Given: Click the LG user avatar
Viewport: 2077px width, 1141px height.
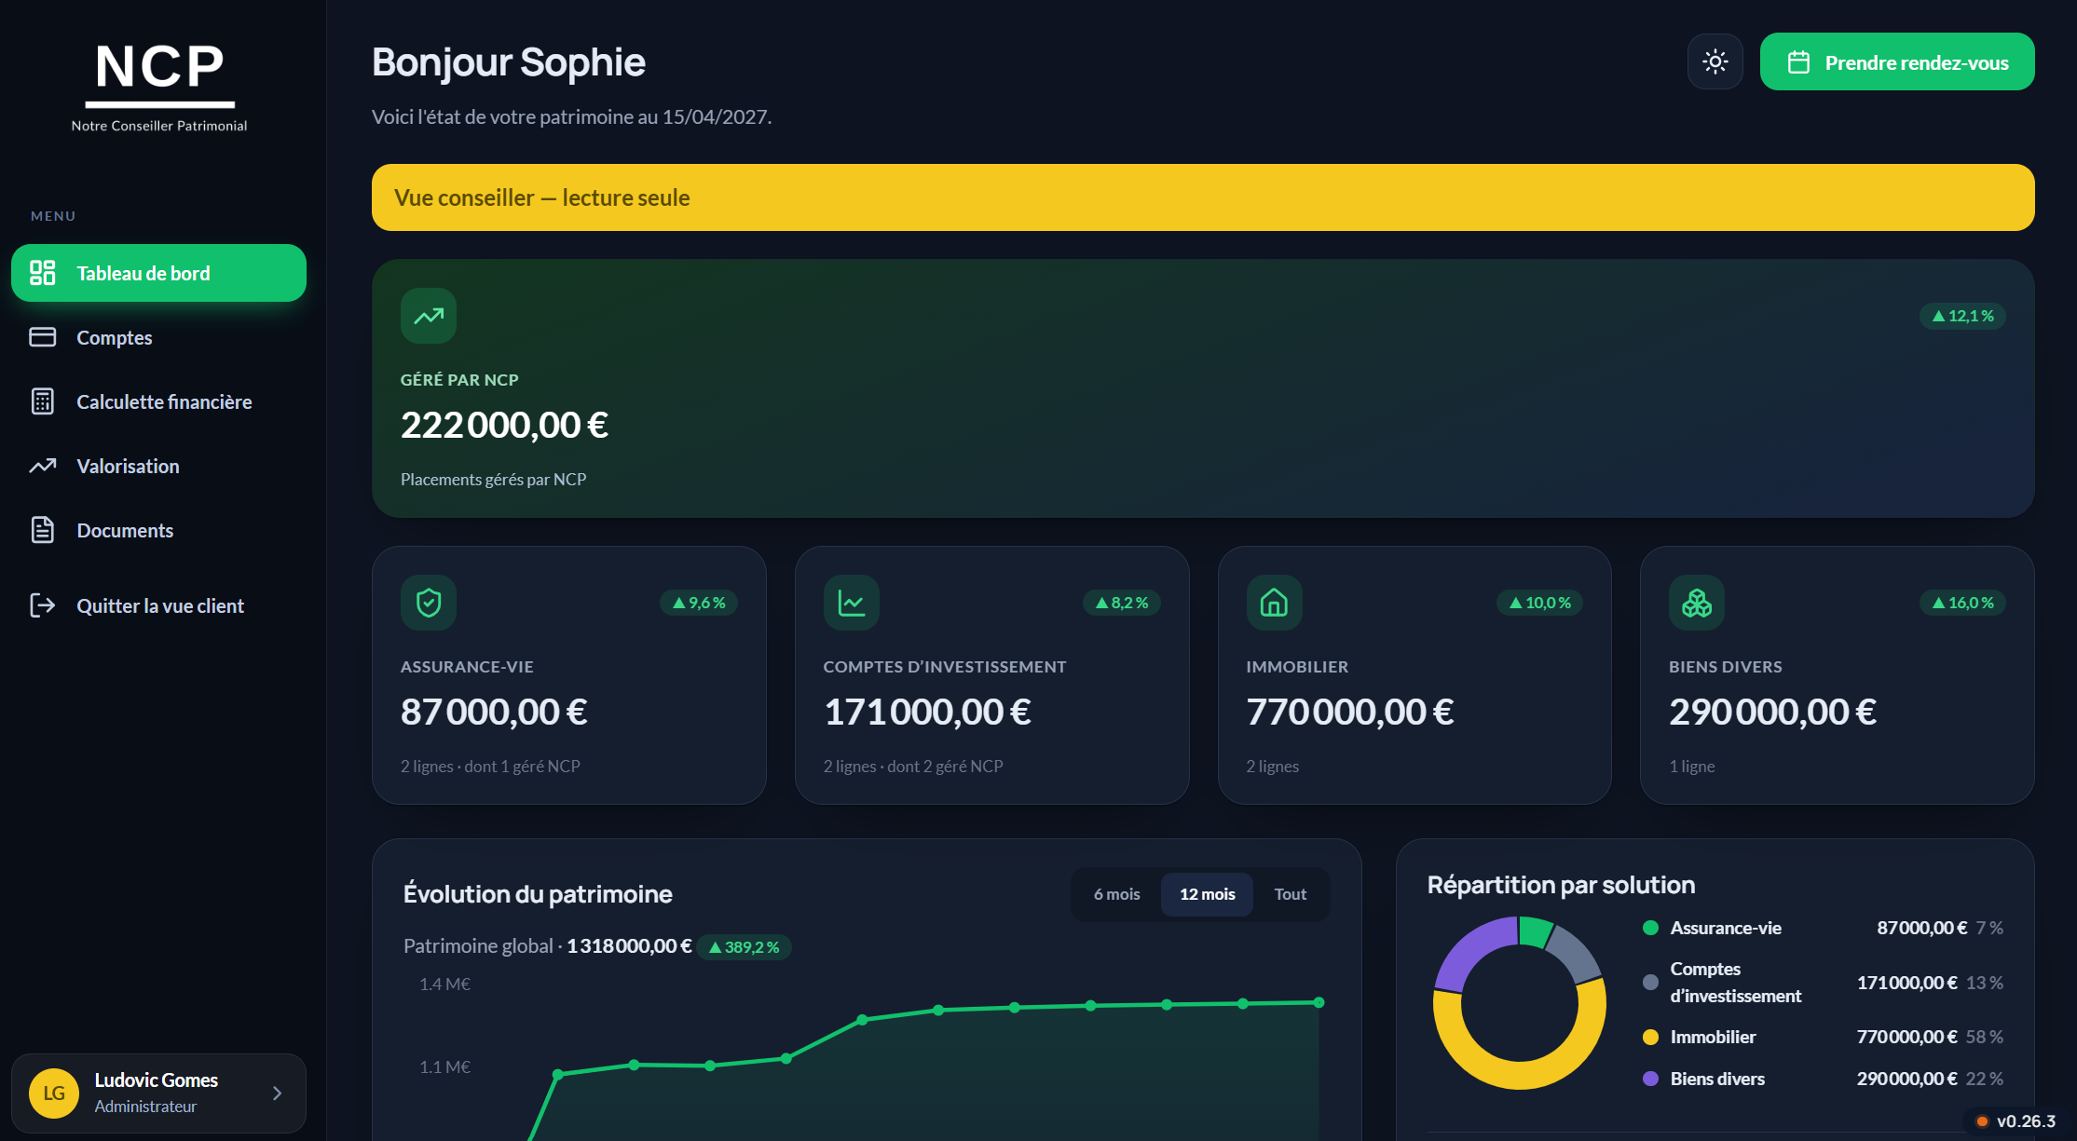Looking at the screenshot, I should 54,1093.
